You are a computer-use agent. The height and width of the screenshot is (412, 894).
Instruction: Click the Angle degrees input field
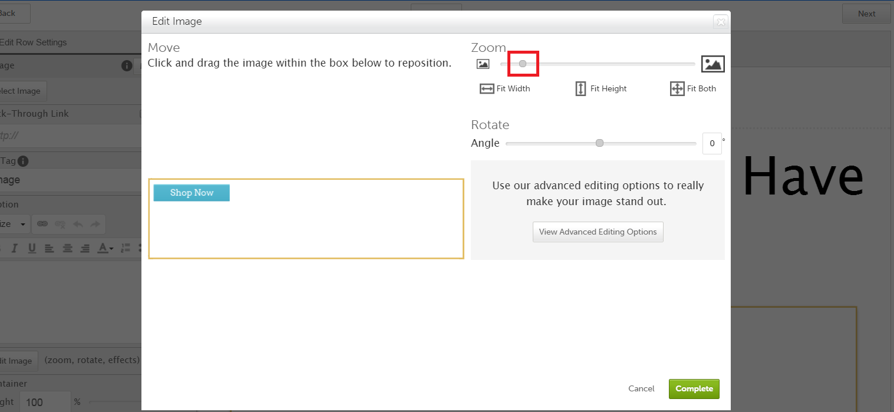coord(712,143)
